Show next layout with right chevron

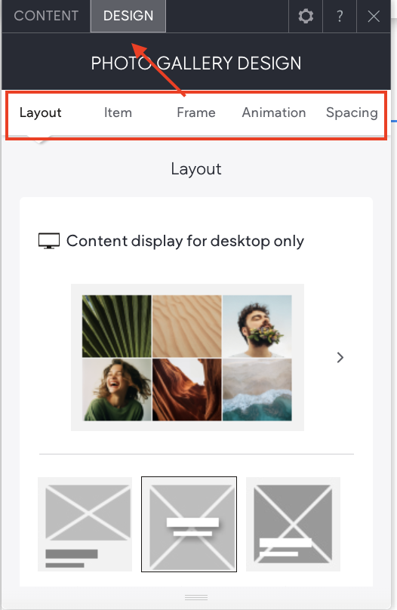coord(340,358)
